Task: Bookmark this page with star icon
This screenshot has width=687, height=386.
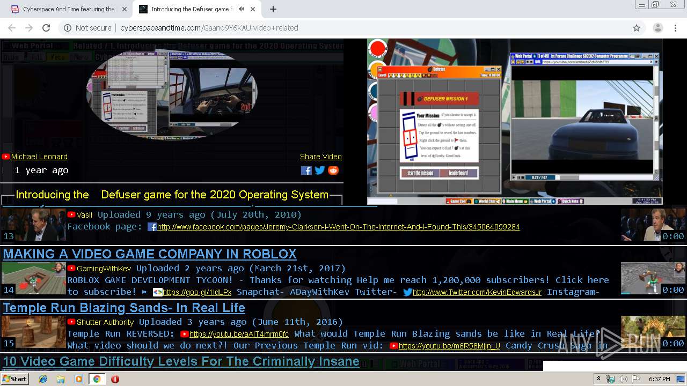Action: [637, 28]
